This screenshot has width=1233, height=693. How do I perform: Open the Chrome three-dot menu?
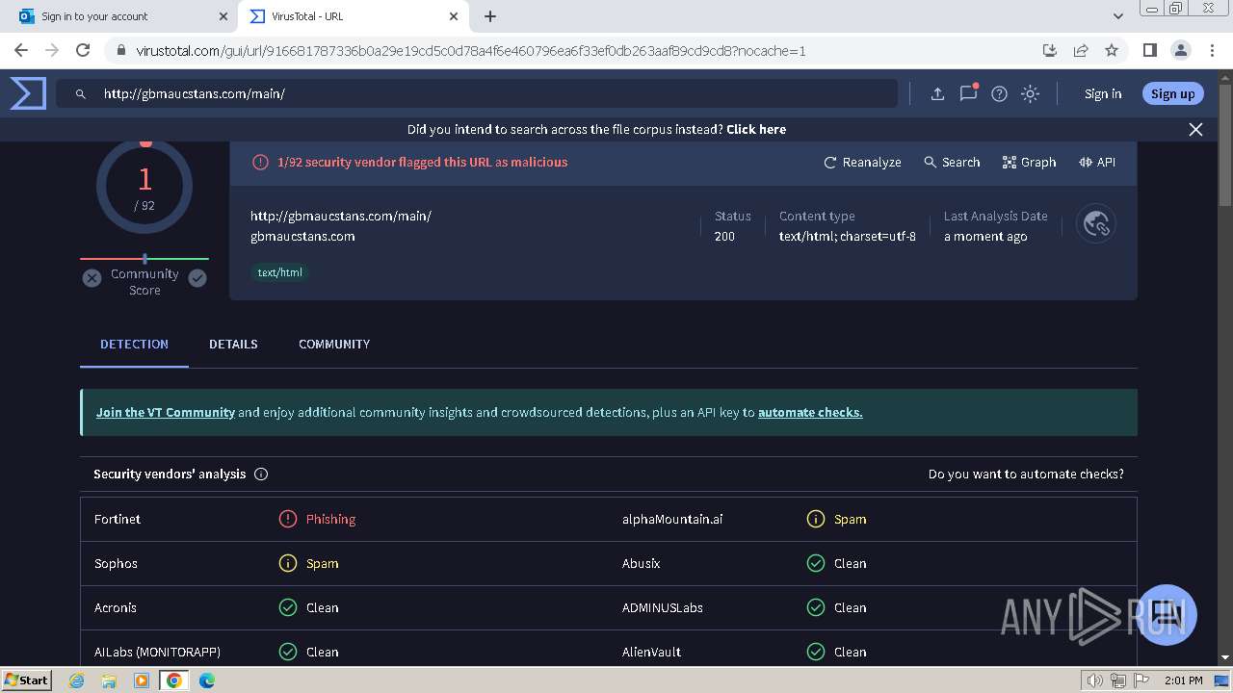pyautogui.click(x=1212, y=50)
